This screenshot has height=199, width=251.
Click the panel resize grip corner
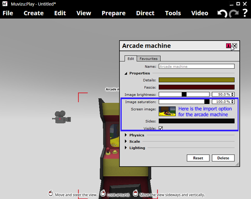click(x=237, y=164)
